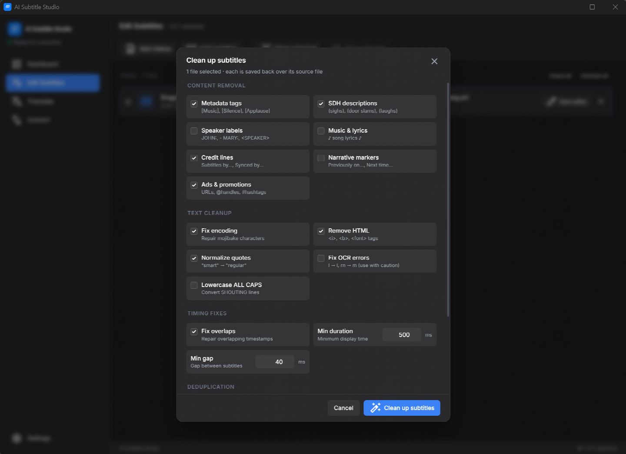Viewport: 626px width, 454px height.
Task: Click the AI Subtitle Studio title bar icon
Action: tap(7, 7)
